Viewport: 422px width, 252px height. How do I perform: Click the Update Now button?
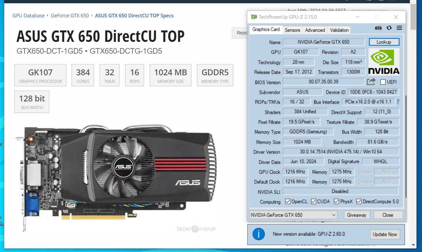point(385,234)
